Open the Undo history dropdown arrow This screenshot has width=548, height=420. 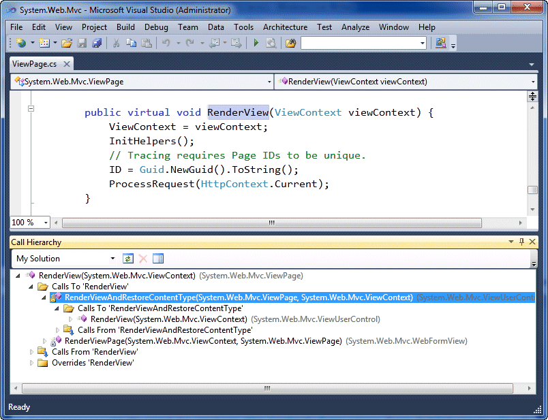coord(179,43)
